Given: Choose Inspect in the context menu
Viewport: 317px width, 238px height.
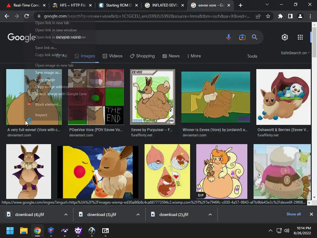Looking at the screenshot, I should (x=41, y=115).
